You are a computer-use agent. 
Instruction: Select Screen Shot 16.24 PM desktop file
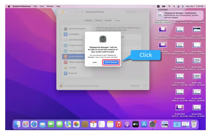pos(180,111)
